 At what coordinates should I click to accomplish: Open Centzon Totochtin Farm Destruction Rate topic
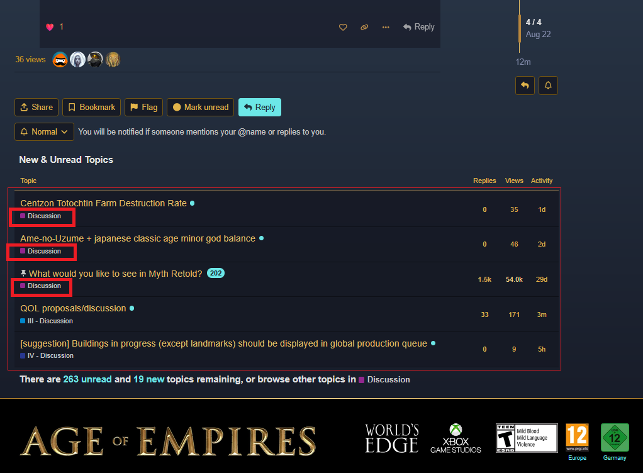103,203
